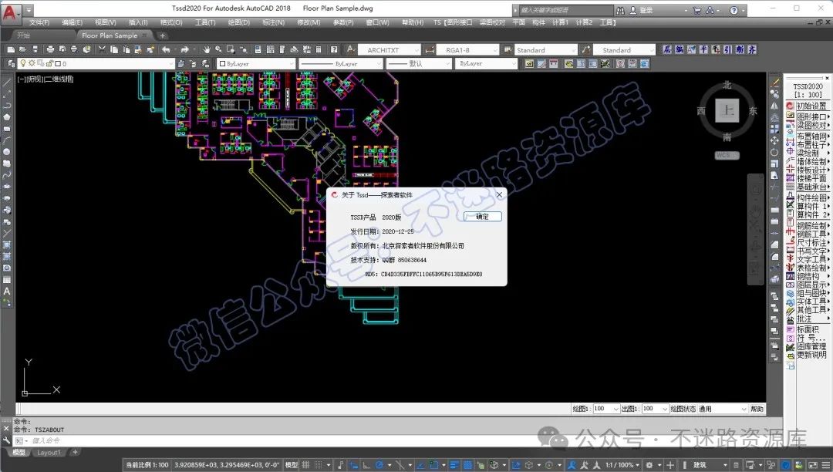Toggle Model space button in status bar

292,465
